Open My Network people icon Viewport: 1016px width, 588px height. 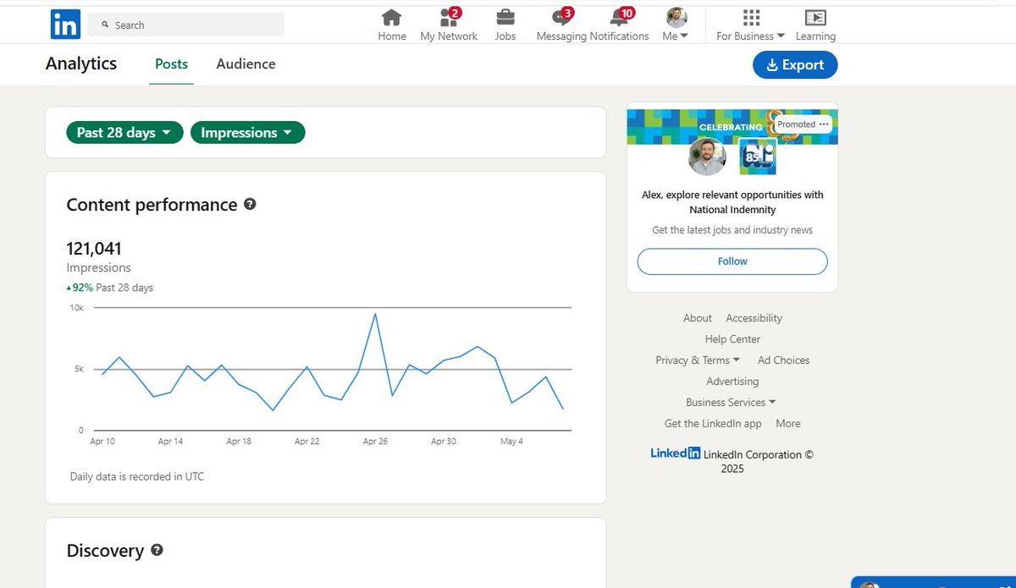(449, 18)
